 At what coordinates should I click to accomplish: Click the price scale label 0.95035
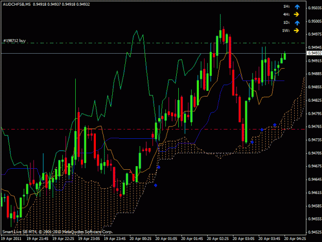pos(315,8)
